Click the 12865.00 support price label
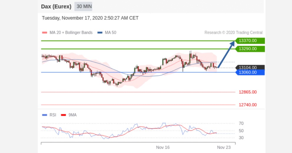The height and width of the screenshot is (153, 292). pos(248,92)
